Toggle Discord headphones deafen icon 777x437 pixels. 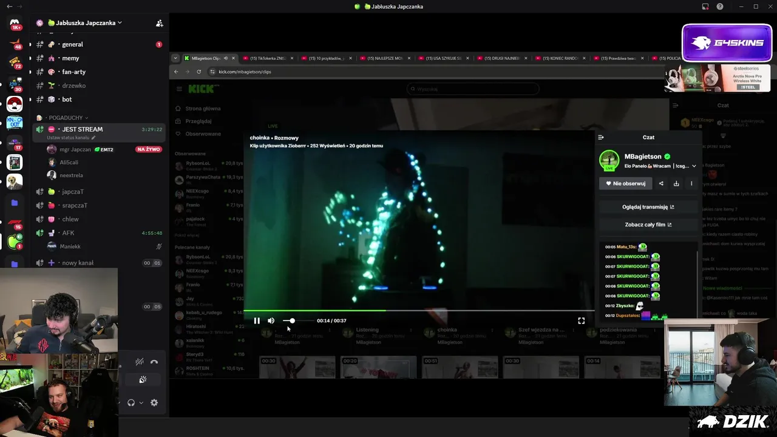(x=131, y=402)
